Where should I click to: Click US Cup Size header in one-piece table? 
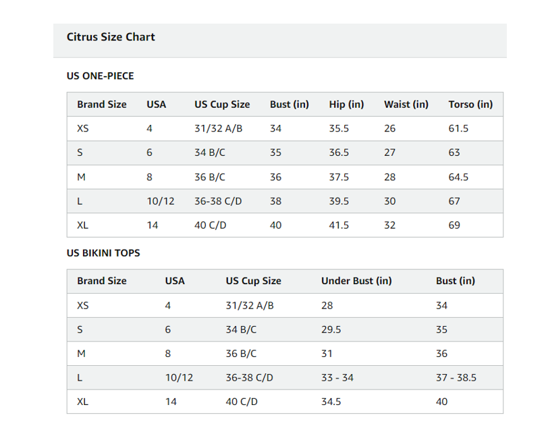tap(222, 105)
